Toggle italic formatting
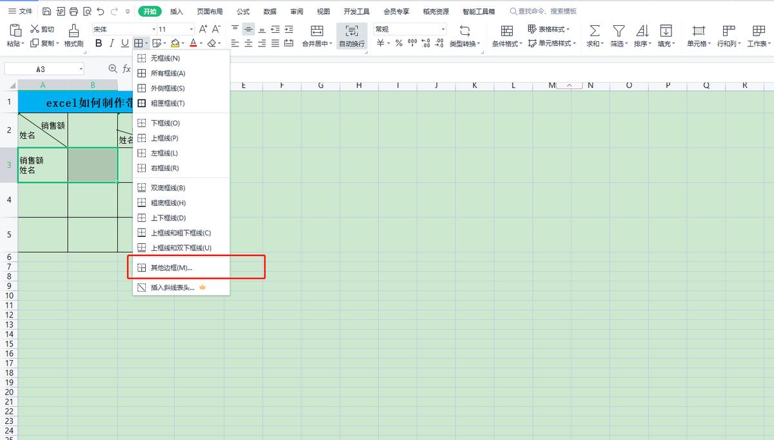 click(x=112, y=43)
